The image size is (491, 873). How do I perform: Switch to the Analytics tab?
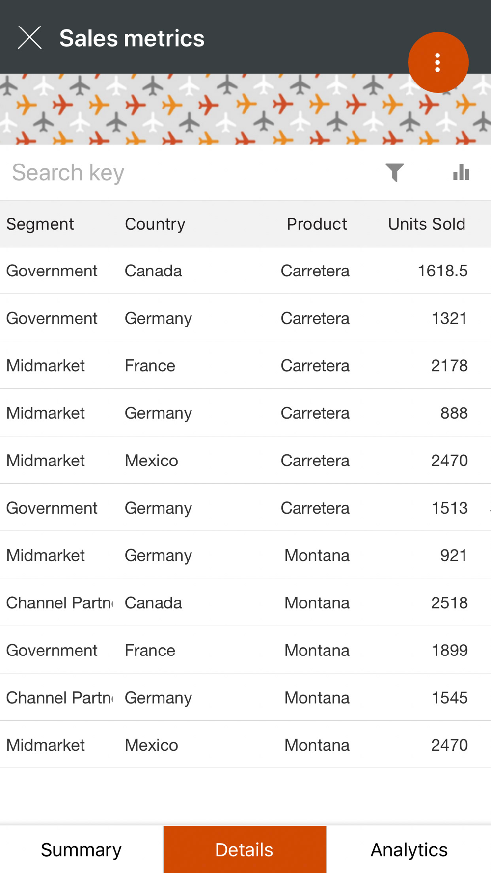coord(409,849)
